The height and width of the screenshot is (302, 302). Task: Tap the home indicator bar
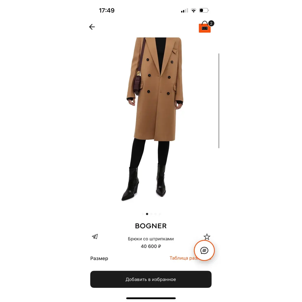tap(151, 298)
